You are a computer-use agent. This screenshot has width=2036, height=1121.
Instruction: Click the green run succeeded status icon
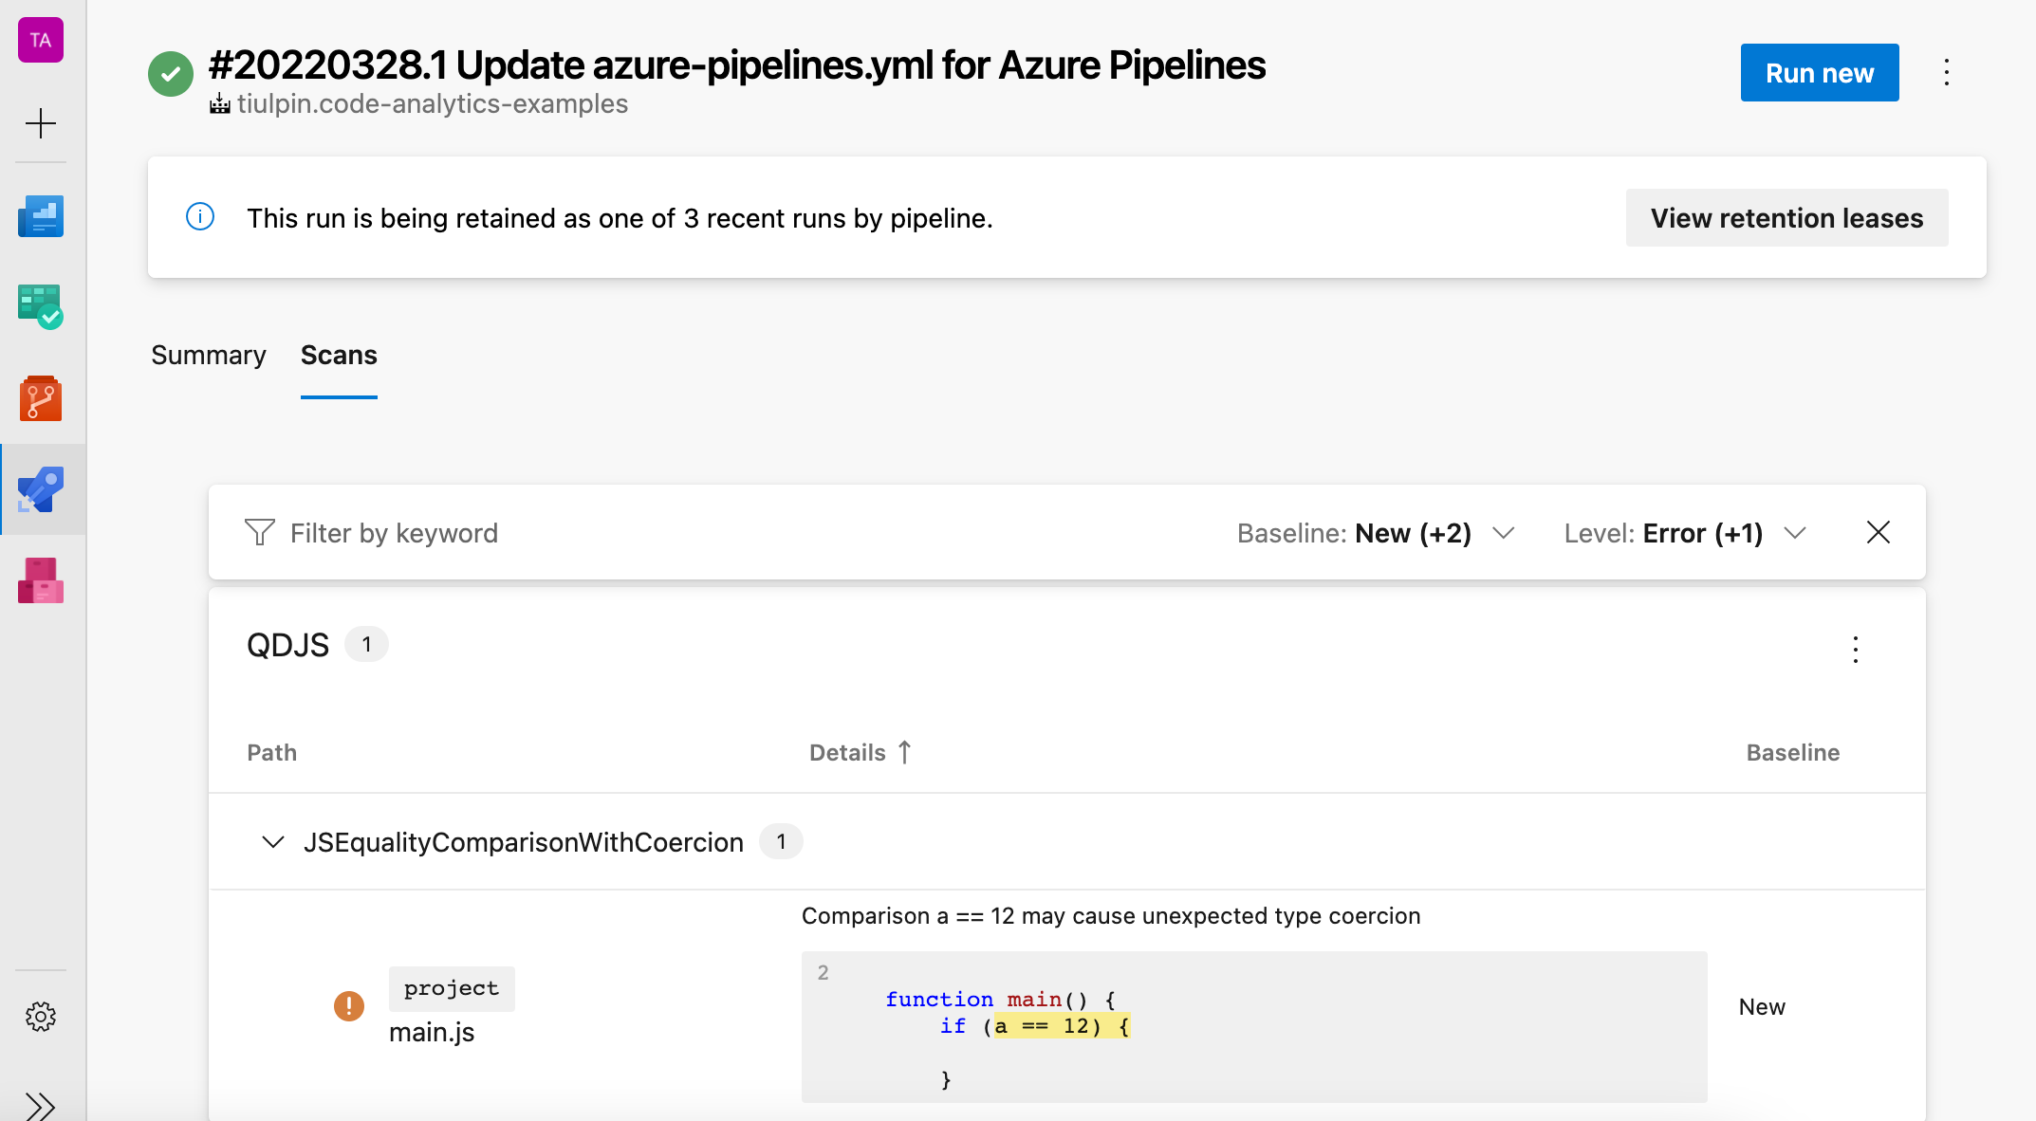click(171, 74)
